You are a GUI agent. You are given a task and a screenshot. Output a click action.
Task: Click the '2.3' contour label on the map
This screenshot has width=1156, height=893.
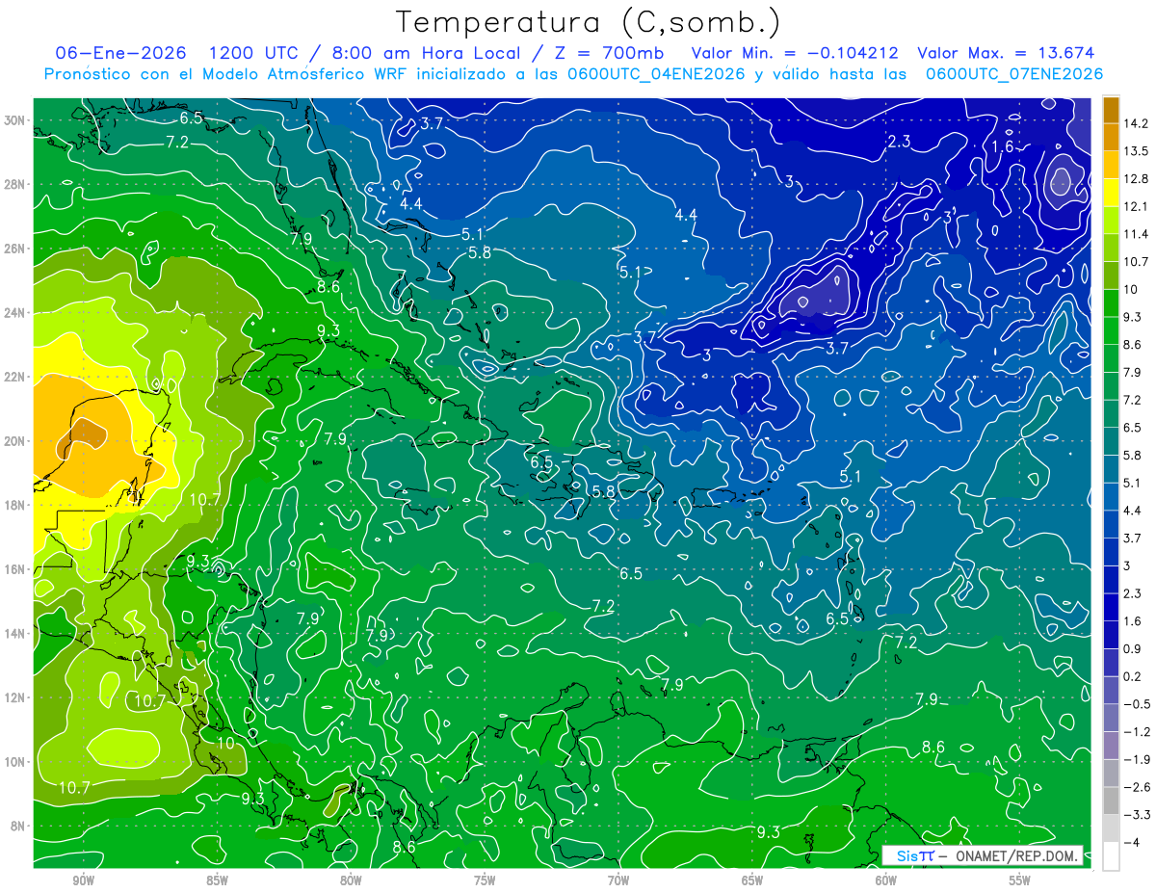pyautogui.click(x=899, y=142)
